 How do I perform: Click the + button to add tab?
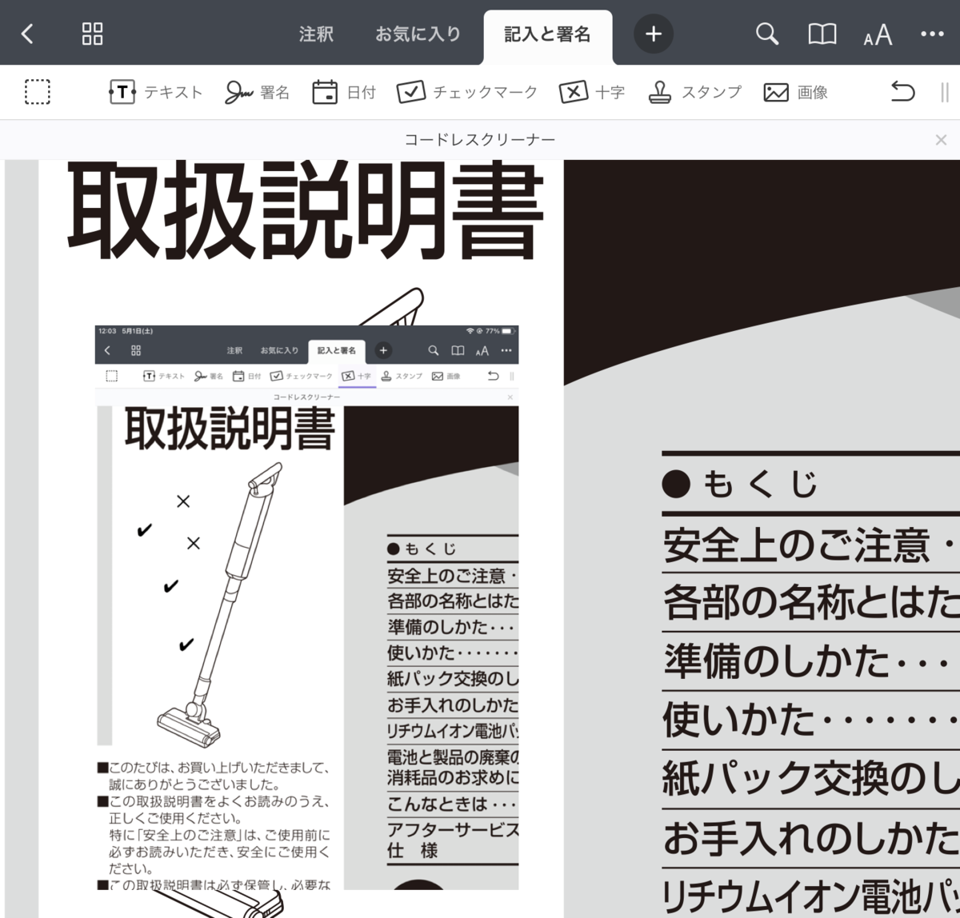click(x=654, y=34)
